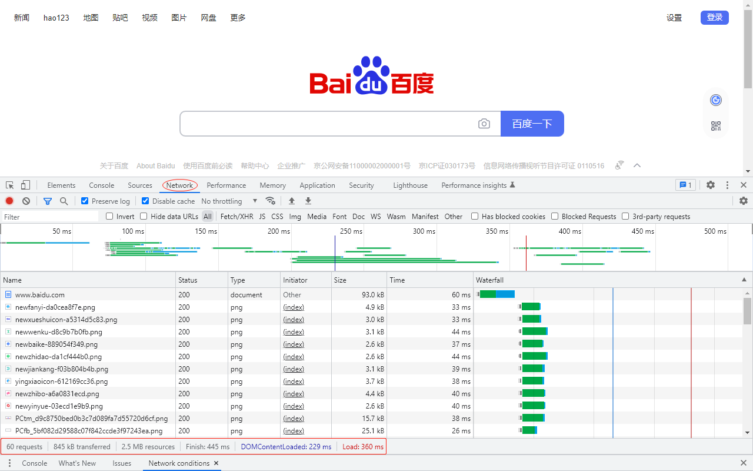Open the 设置 settings link
The height and width of the screenshot is (471, 753).
[674, 18]
